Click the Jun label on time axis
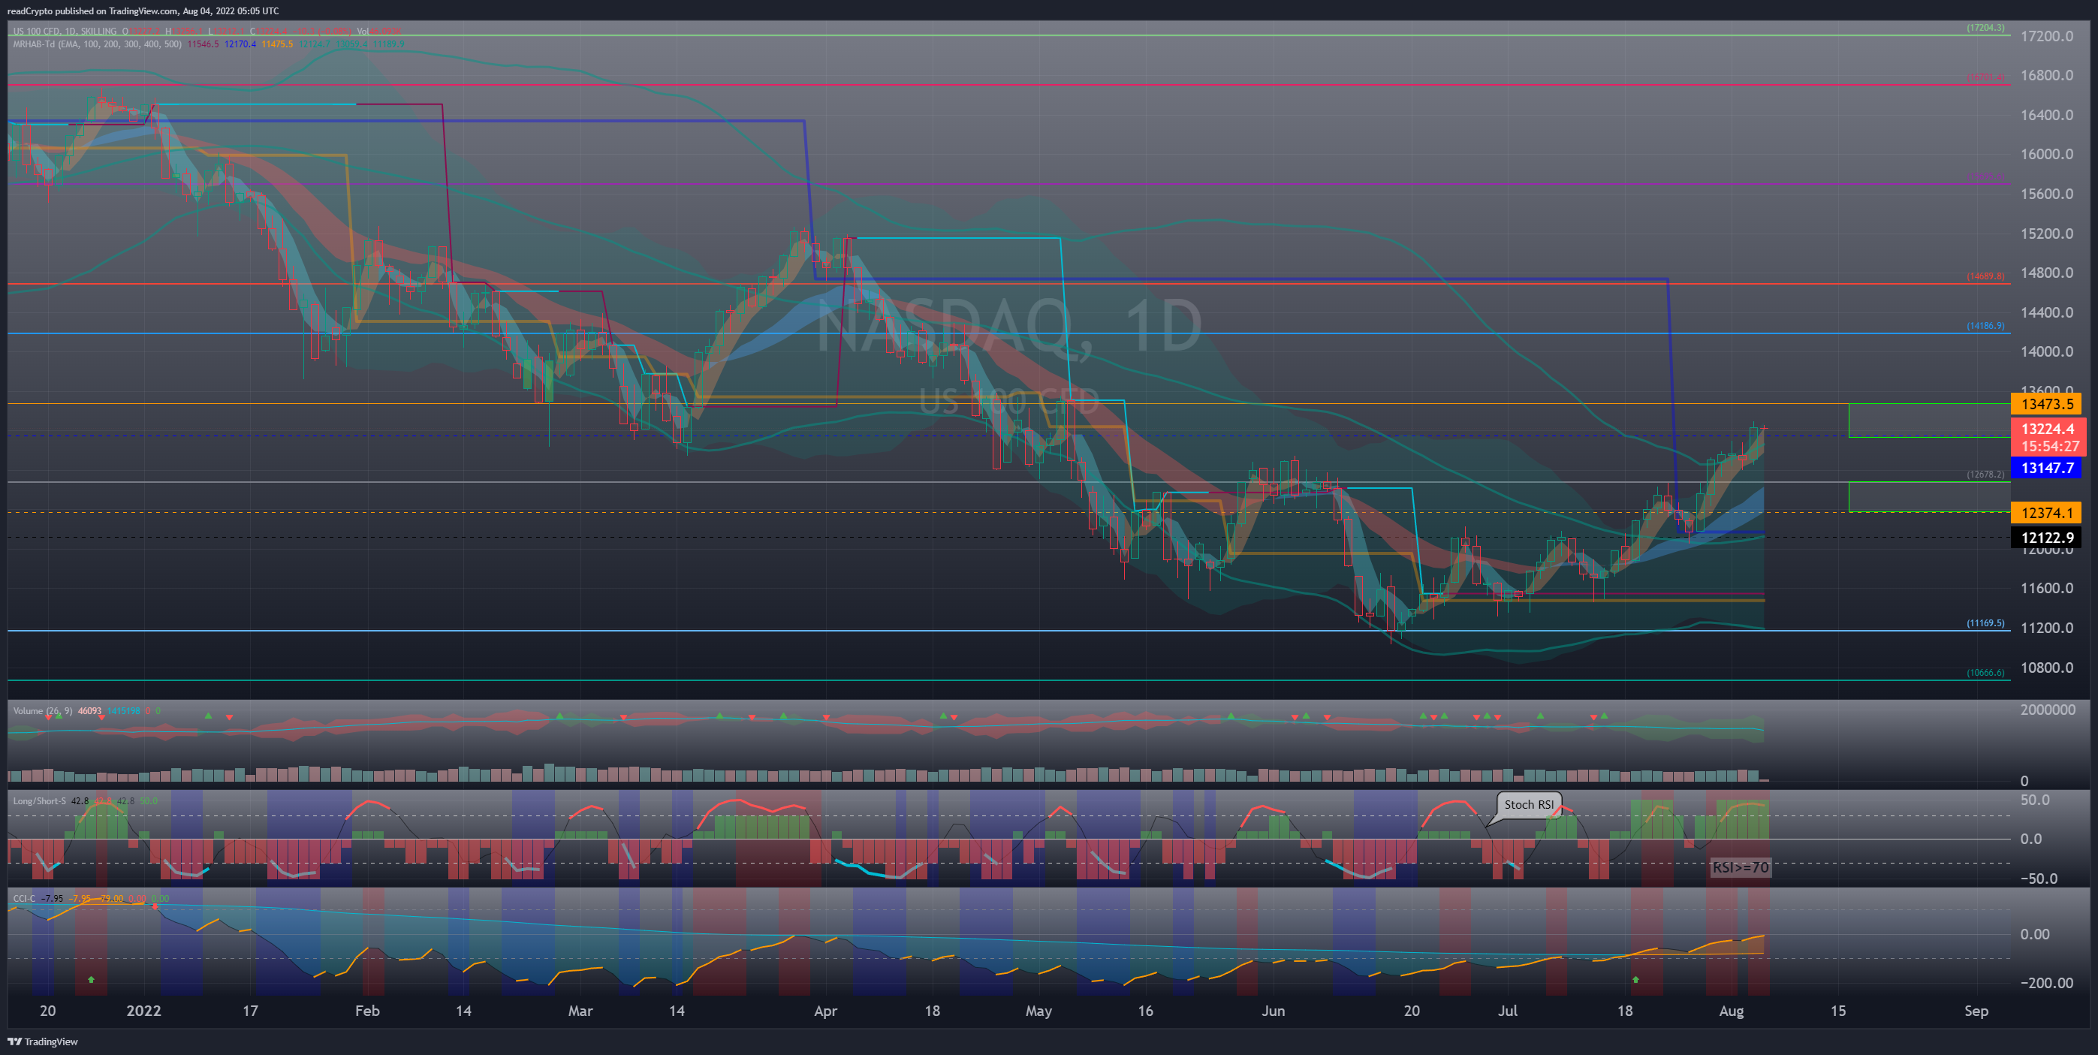Image resolution: width=2098 pixels, height=1055 pixels. coord(1273,1011)
